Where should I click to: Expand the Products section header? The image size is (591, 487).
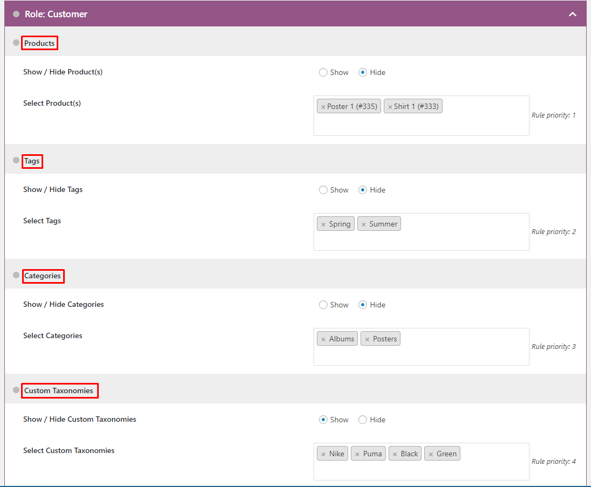click(x=39, y=43)
